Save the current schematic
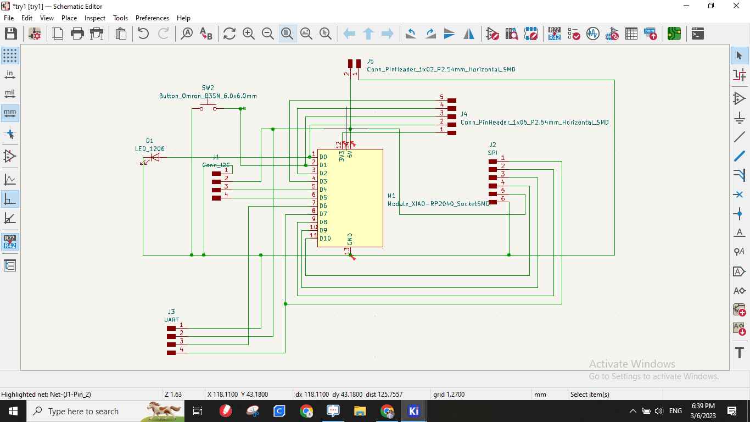The height and width of the screenshot is (422, 750). [11, 34]
